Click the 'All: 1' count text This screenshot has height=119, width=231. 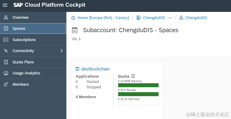[x=76, y=39]
